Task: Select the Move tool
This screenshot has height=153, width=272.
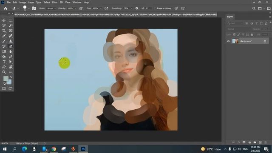Action: pyautogui.click(x=4, y=20)
